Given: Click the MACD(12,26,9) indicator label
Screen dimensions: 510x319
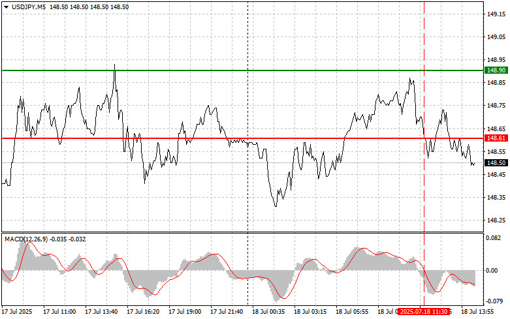Looking at the screenshot, I should (26, 239).
